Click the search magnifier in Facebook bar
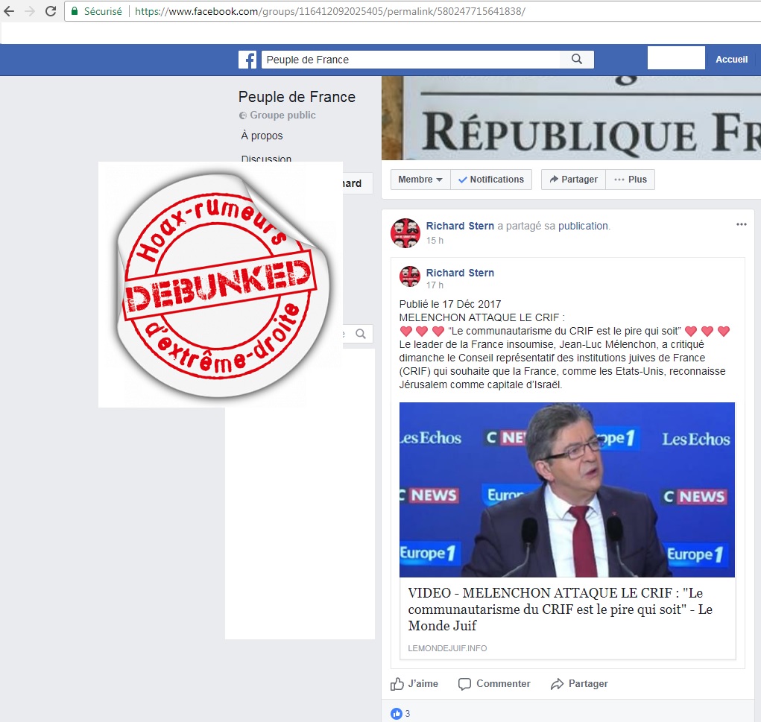This screenshot has width=761, height=722. 577,59
